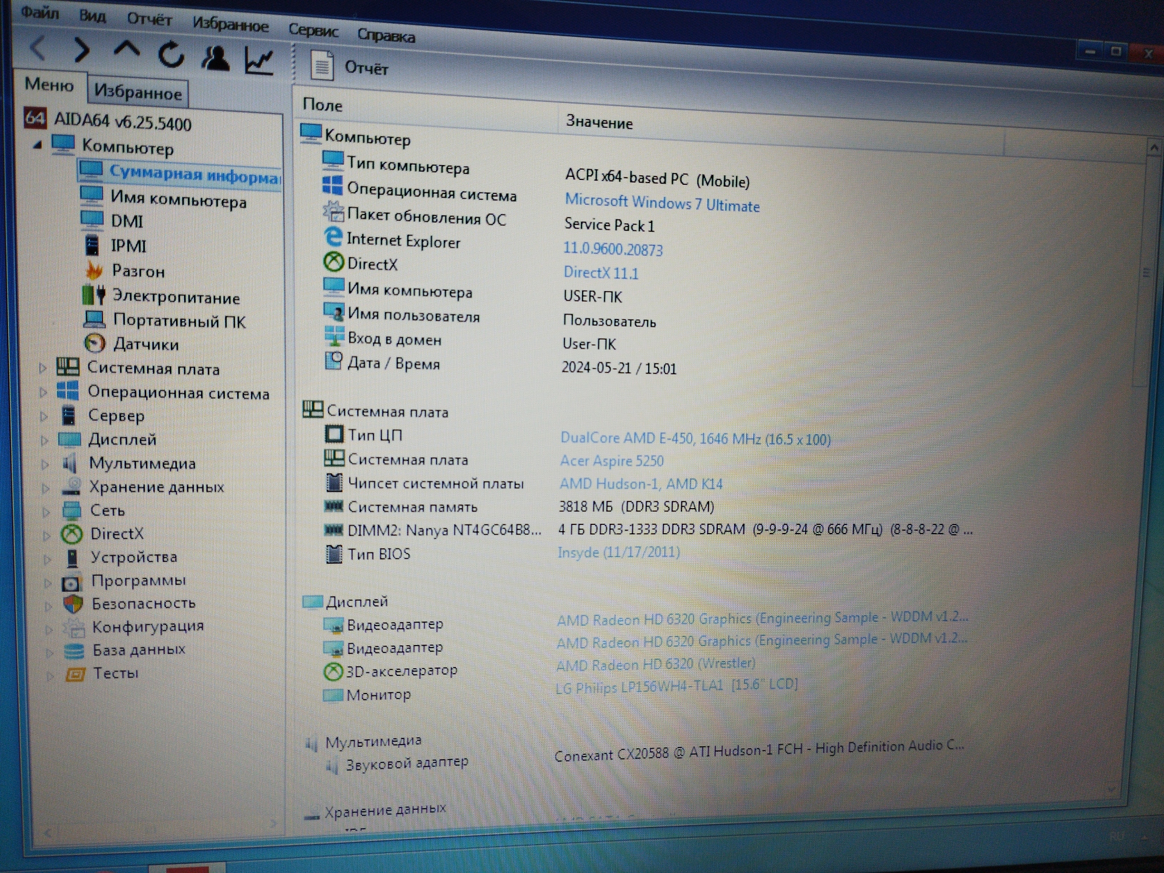Expand the Программы tree node
The image size is (1164, 873).
[x=48, y=583]
